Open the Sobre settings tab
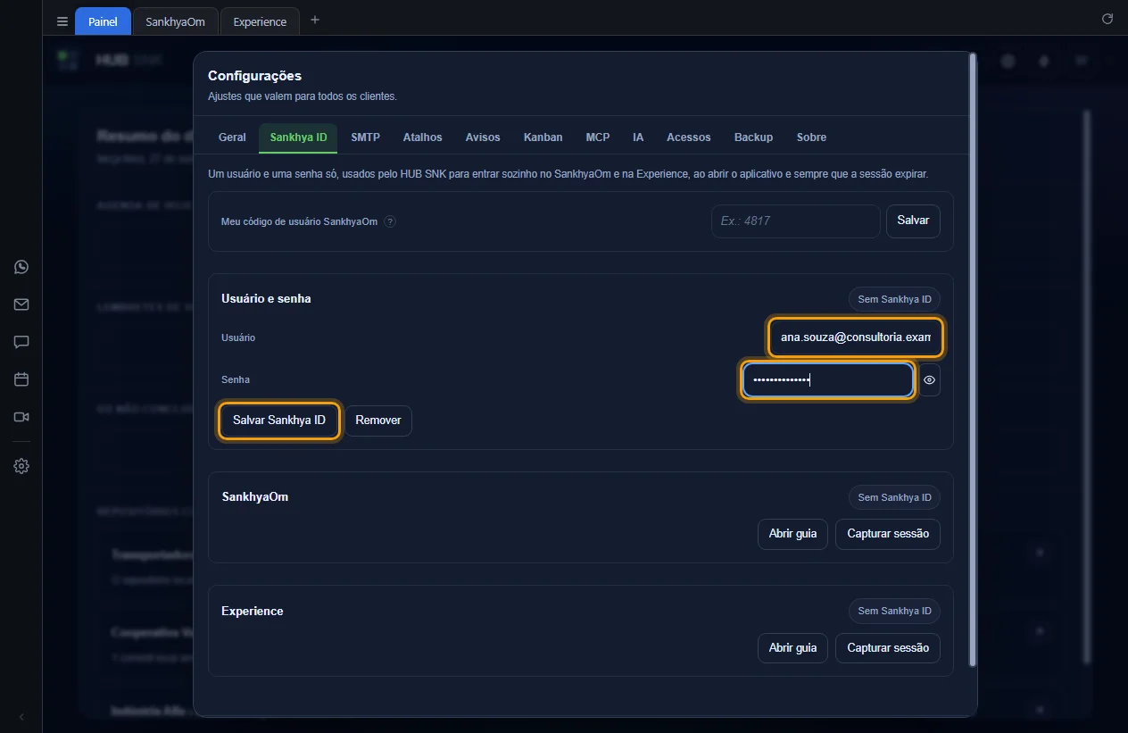1128x733 pixels. pyautogui.click(x=811, y=137)
